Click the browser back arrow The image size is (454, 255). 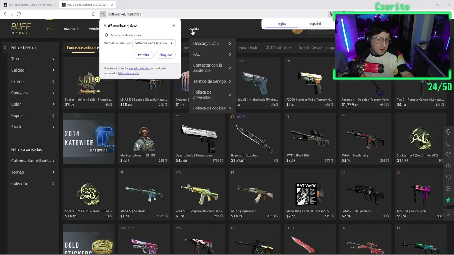point(5,14)
